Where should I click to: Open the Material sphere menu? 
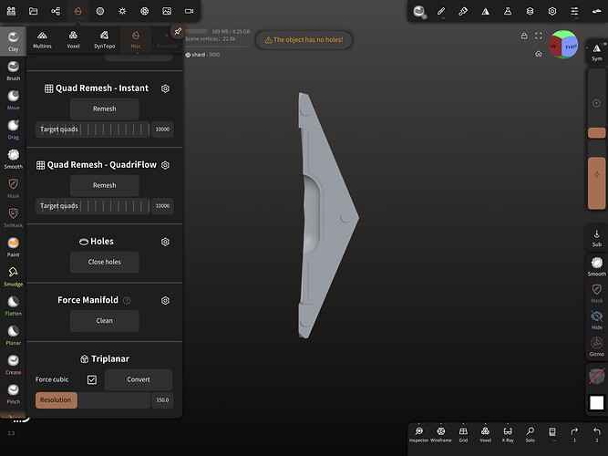(x=100, y=11)
